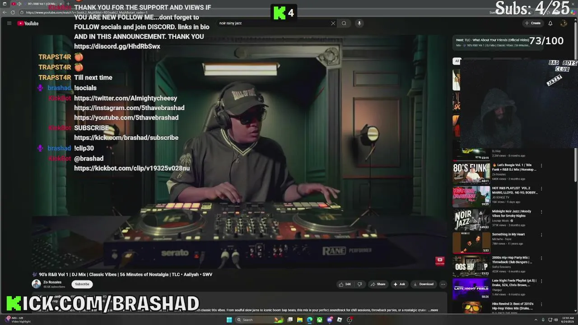Show hidden system tray icons
578x325 pixels.
coord(536,320)
